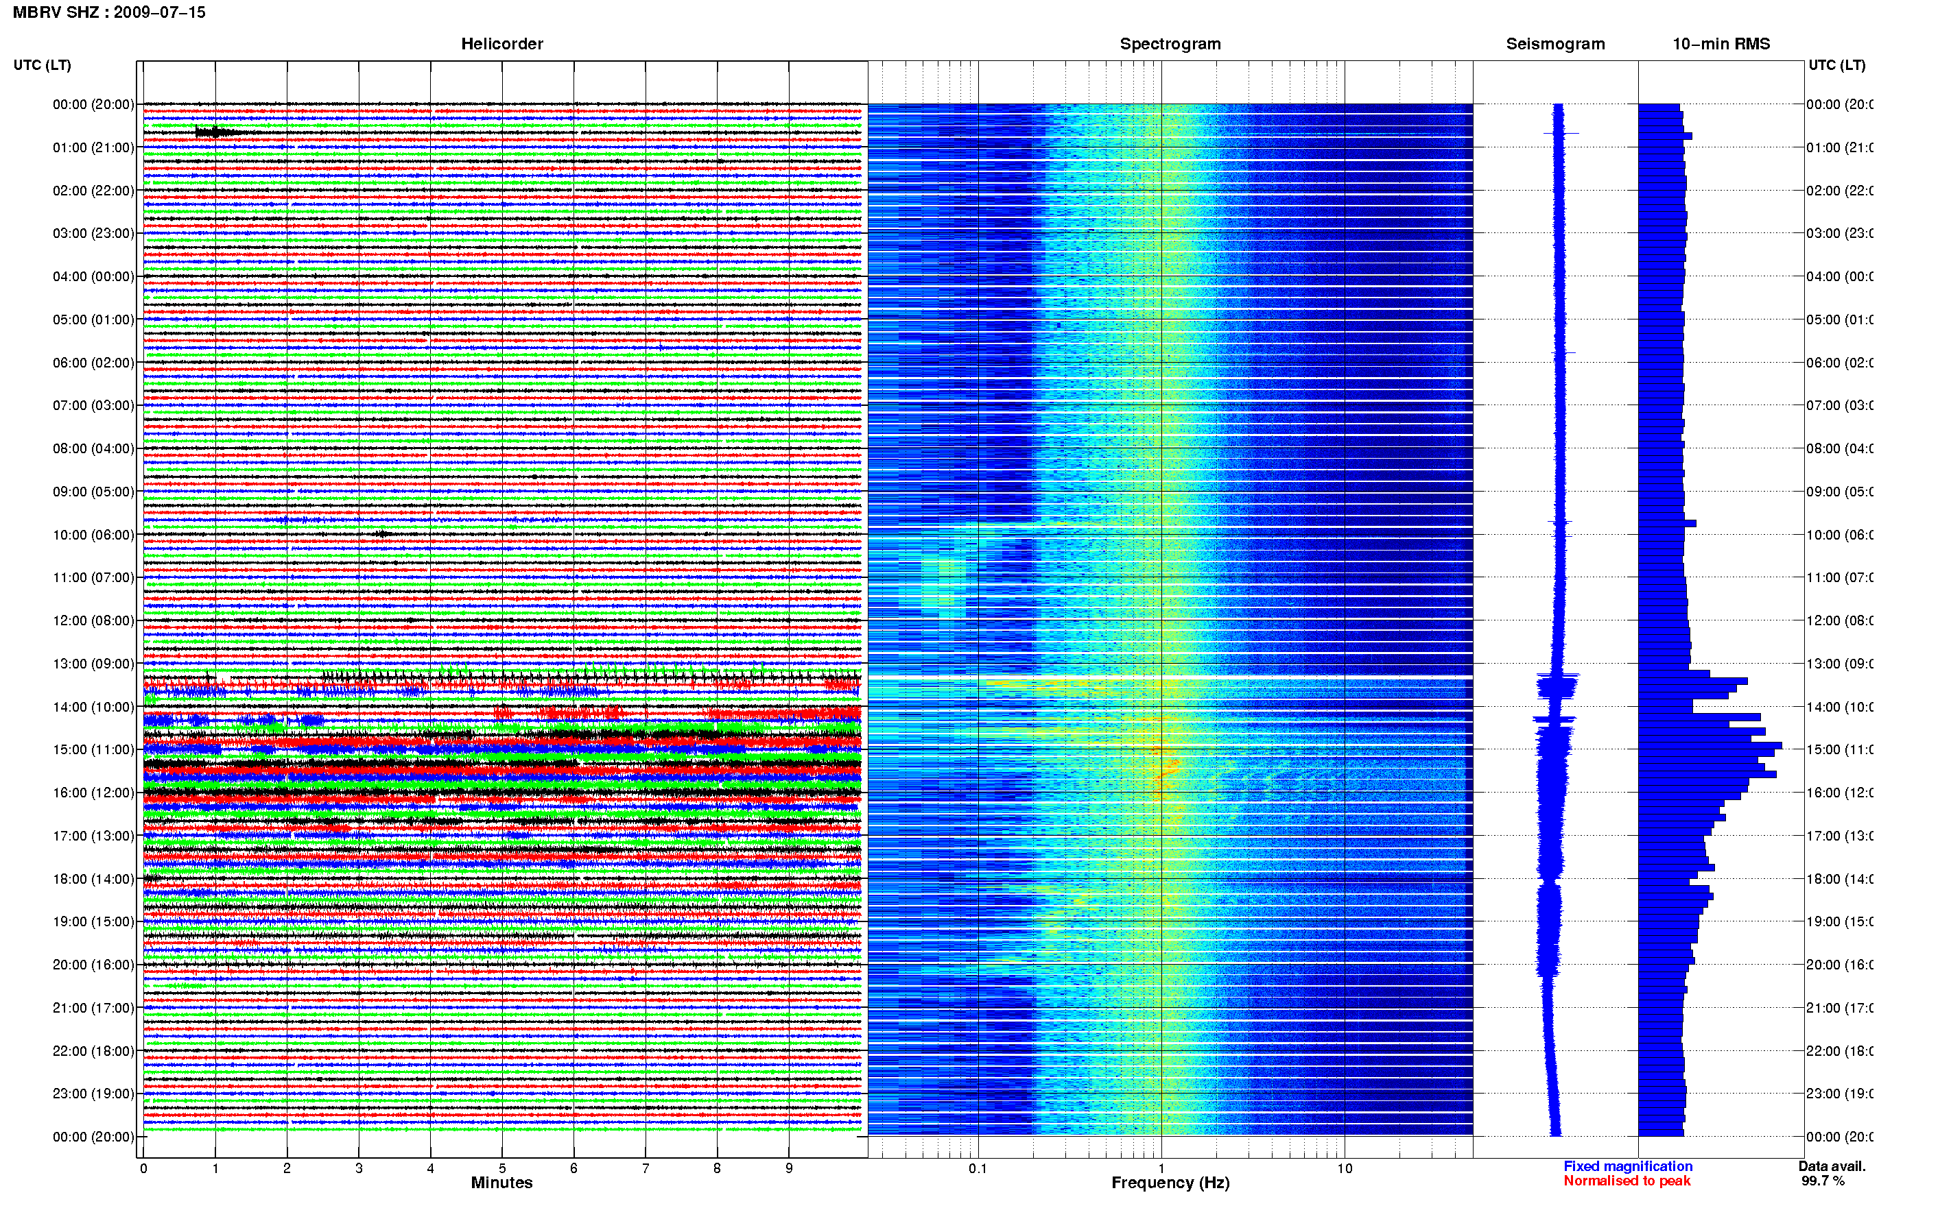Select the Helicorder panel heading

coord(501,44)
